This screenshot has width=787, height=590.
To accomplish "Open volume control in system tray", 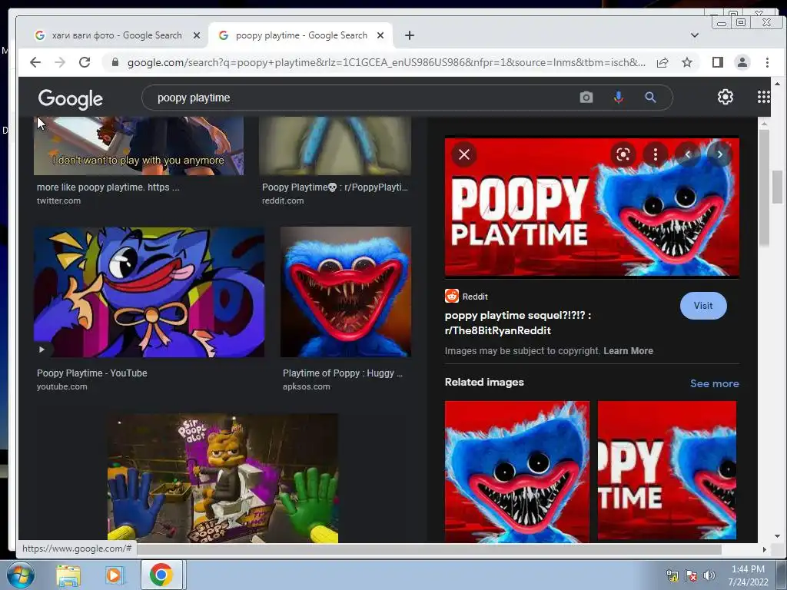I will pyautogui.click(x=709, y=575).
